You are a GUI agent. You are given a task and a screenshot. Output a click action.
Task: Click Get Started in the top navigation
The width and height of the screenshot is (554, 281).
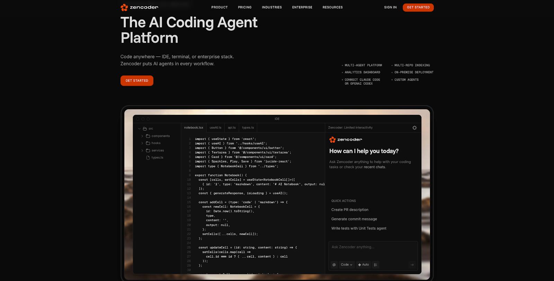point(418,7)
